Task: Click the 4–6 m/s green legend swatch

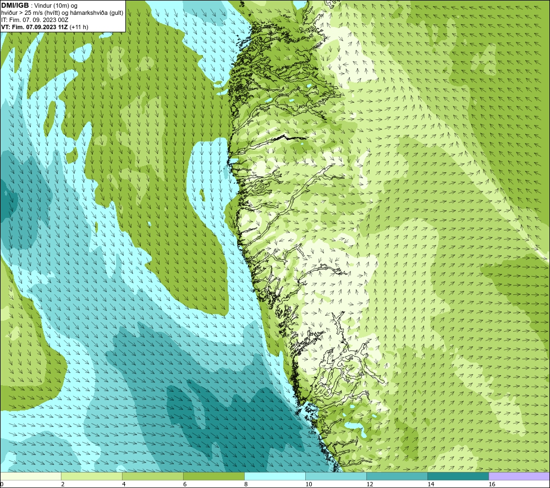Action: click(x=152, y=476)
